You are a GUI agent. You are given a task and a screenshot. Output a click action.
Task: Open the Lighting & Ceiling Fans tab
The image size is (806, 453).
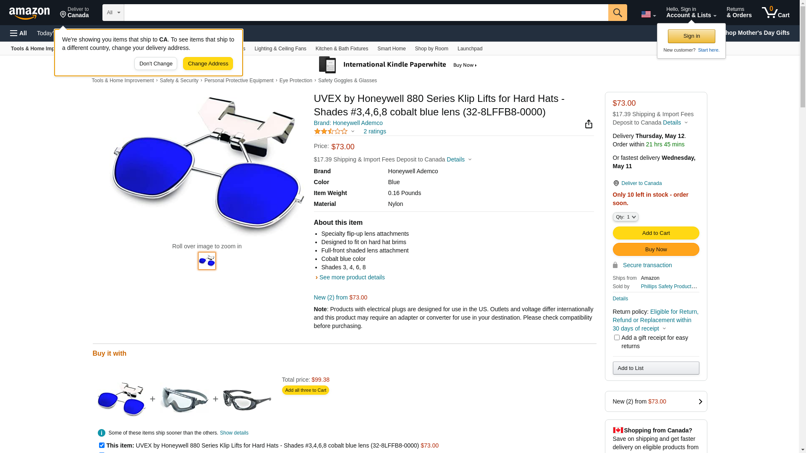click(x=280, y=49)
